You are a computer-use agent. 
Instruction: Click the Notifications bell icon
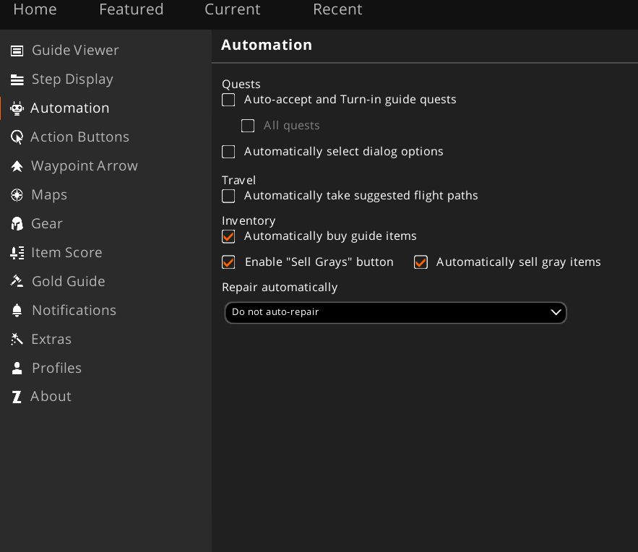click(x=17, y=311)
